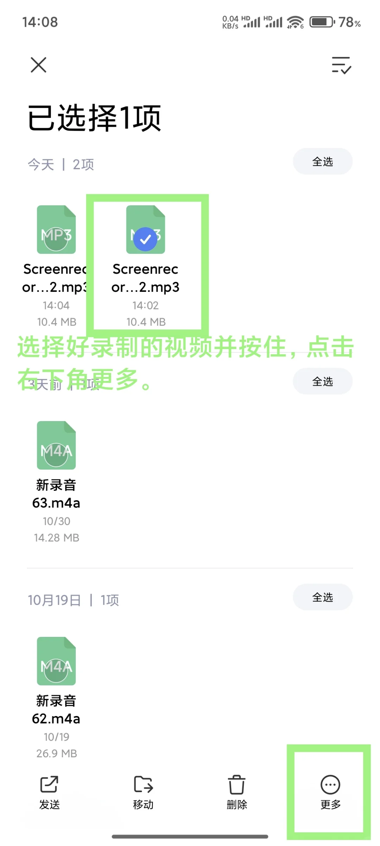Viewport: 380px width, 846px height.
Task: Check the 新录音 63.m4a file
Action: (56, 445)
